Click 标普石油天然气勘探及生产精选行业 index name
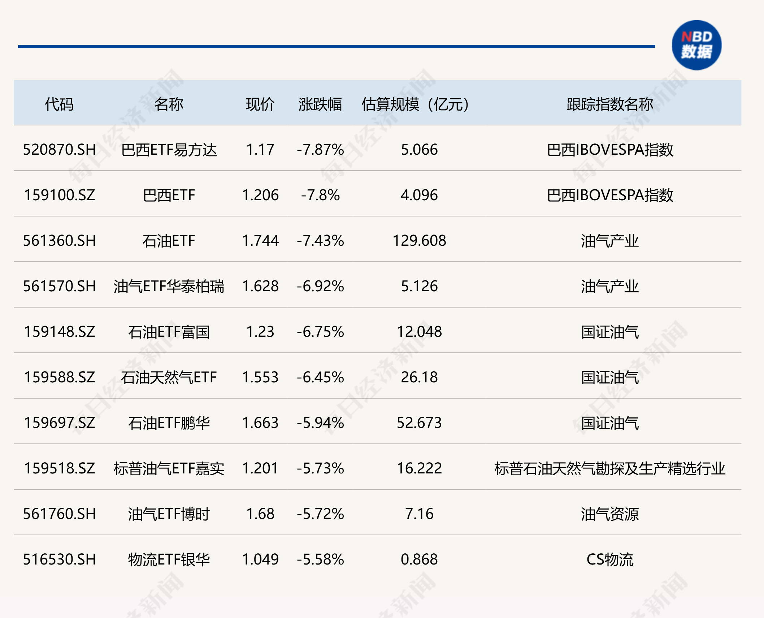 pyautogui.click(x=610, y=468)
